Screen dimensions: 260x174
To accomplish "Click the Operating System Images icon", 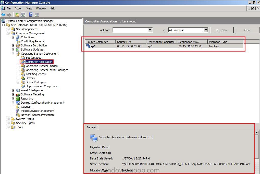I will [23, 66].
